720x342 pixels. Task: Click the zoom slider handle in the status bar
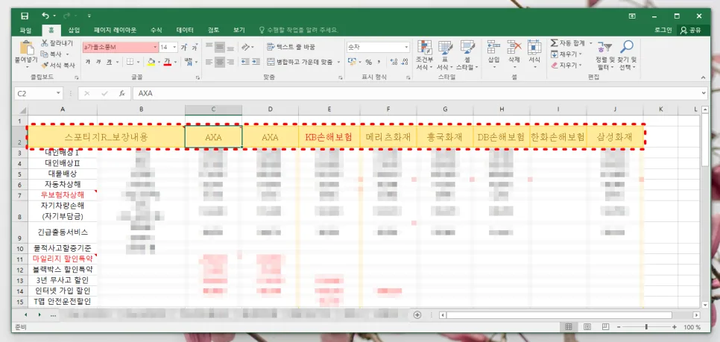coord(646,327)
